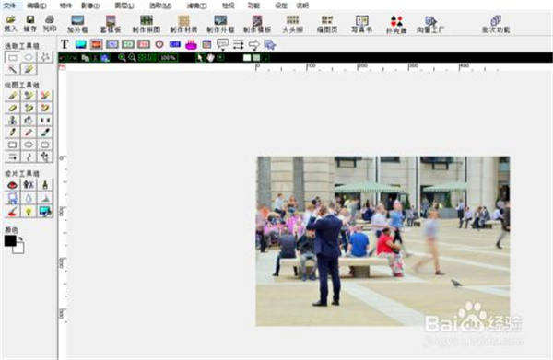The height and width of the screenshot is (360, 553).
Task: Click the magenta stamp object icon
Action: (x=191, y=45)
